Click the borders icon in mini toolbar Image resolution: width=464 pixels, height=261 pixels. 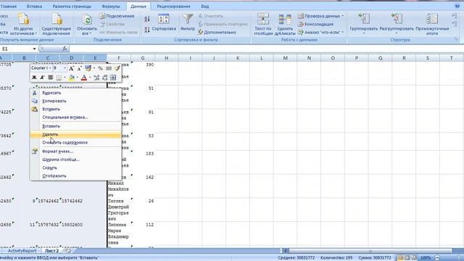click(x=59, y=78)
